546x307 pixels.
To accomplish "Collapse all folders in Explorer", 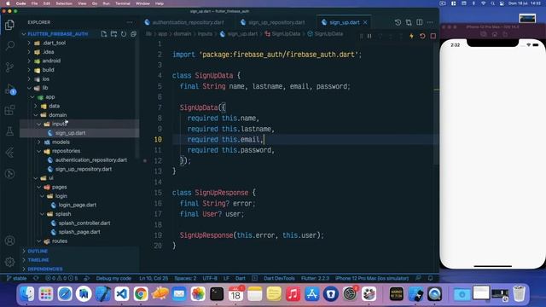I will click(x=133, y=34).
